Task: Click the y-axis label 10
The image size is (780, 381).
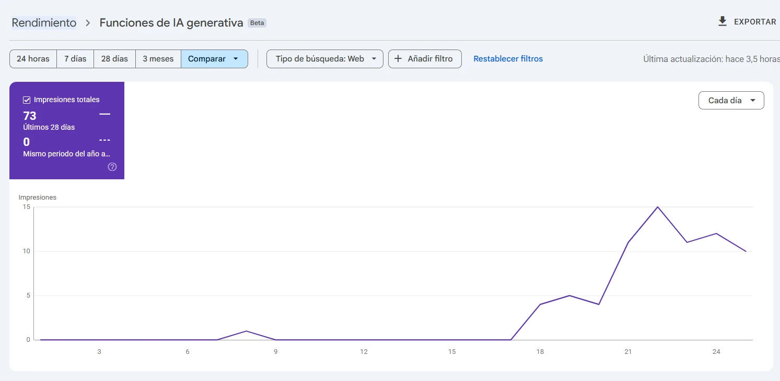Action: tap(26, 251)
